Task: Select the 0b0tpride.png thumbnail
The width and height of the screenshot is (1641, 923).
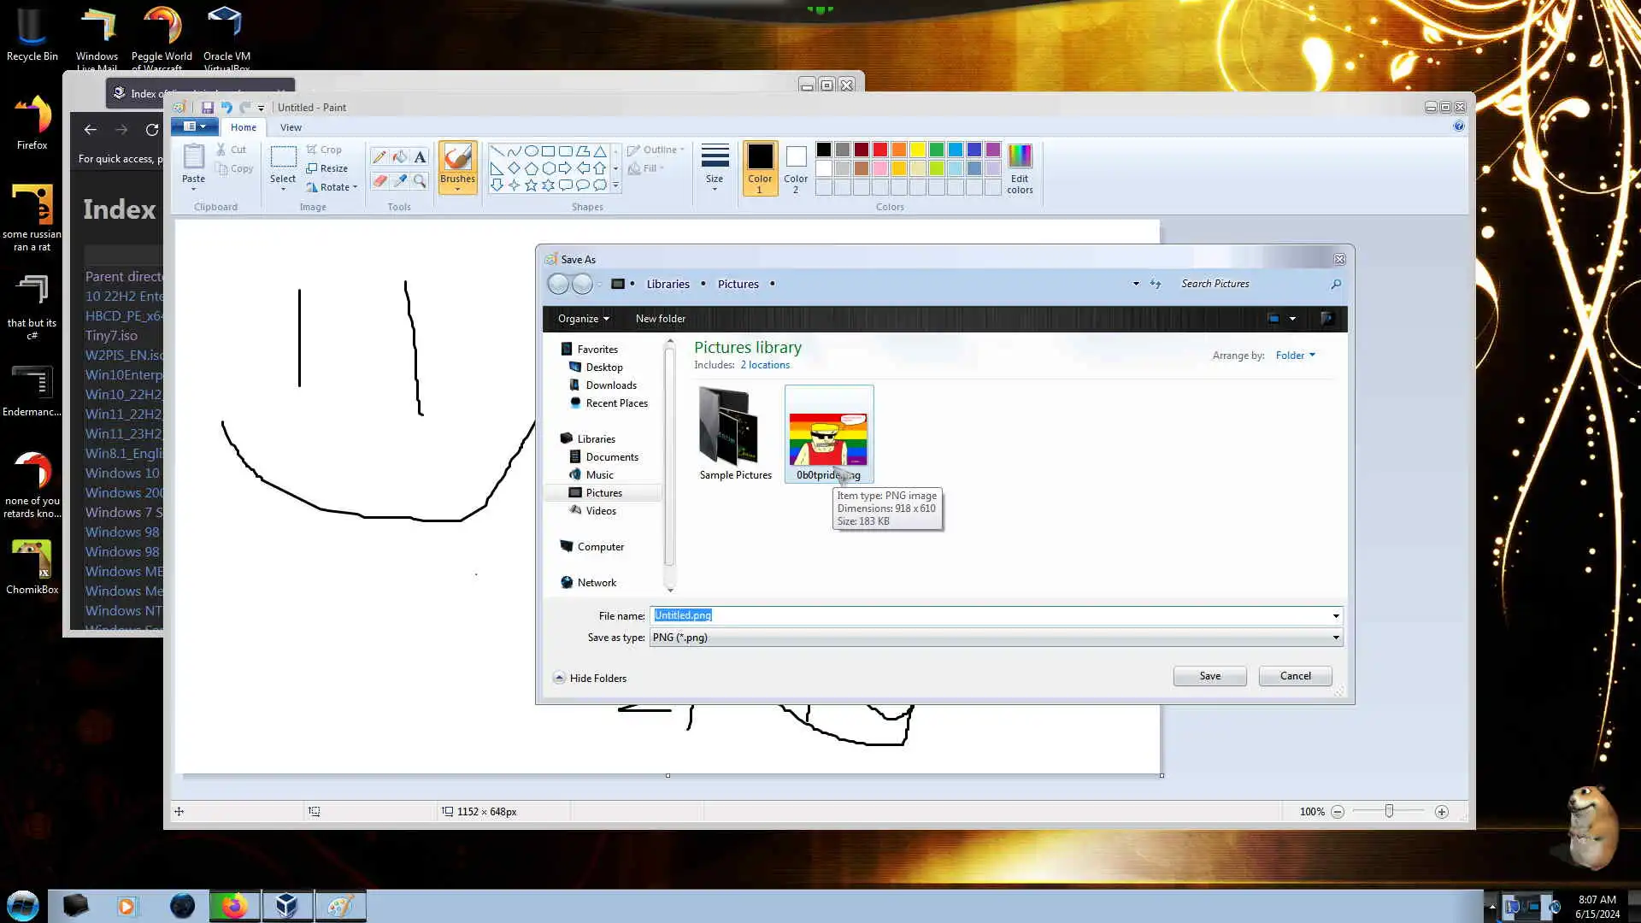Action: pos(828,436)
